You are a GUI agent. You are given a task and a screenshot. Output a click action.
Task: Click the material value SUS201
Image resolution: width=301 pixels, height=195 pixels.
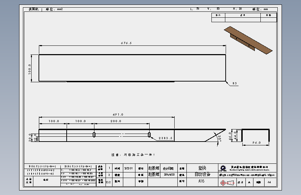tap(128, 168)
